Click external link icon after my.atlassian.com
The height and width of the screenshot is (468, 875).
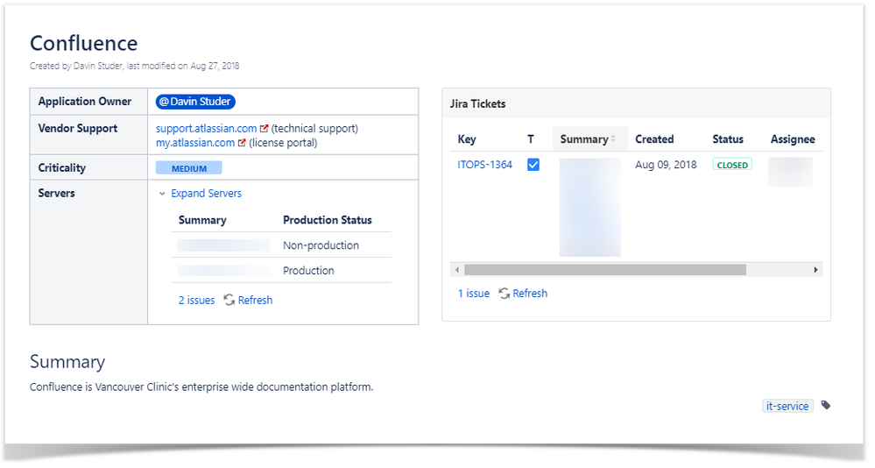pyautogui.click(x=242, y=143)
